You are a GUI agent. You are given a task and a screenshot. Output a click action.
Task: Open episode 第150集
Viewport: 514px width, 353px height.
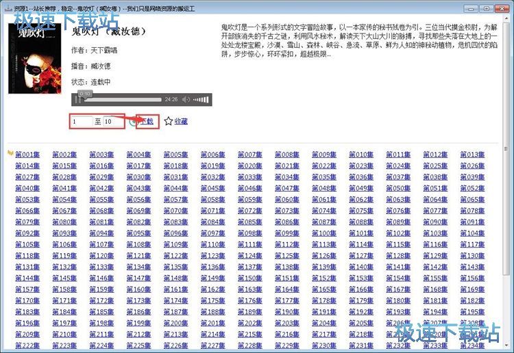click(250, 278)
